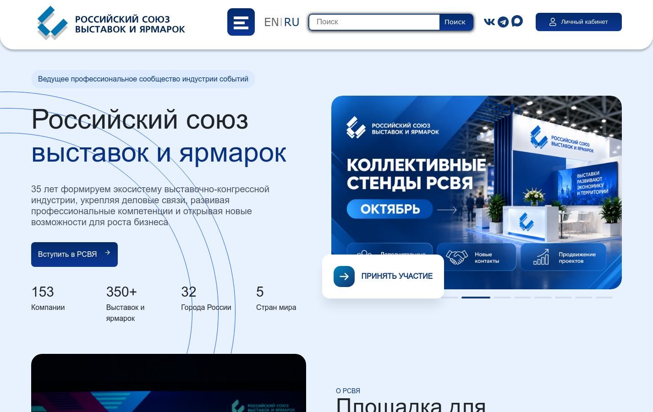Click the thin arrow next to ОКТЯБРЬ

[x=447, y=210]
